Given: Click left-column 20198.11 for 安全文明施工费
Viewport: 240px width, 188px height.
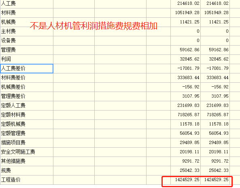Looking at the screenshot, I should pos(190,152).
